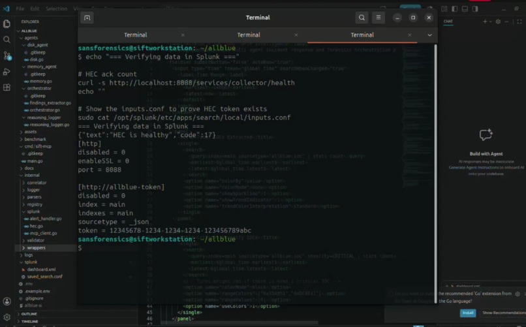
Task: Switch to the first Terminal tab
Action: [136, 35]
